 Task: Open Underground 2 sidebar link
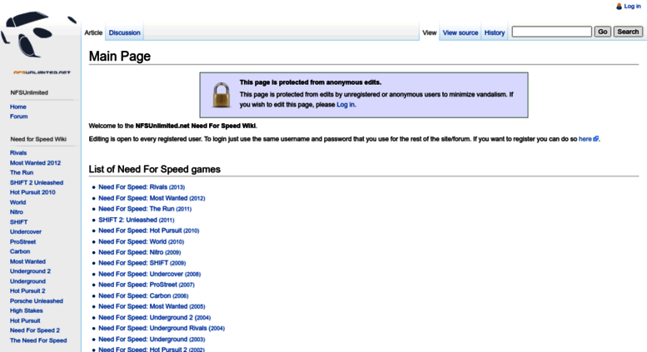[30, 271]
